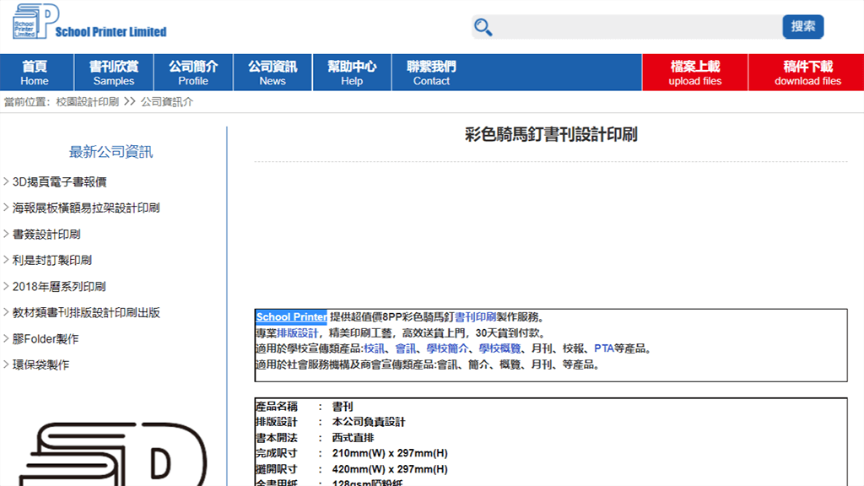This screenshot has width=864, height=486.
Task: Open the 書刊欣賞 Samples menu item
Action: tap(112, 72)
